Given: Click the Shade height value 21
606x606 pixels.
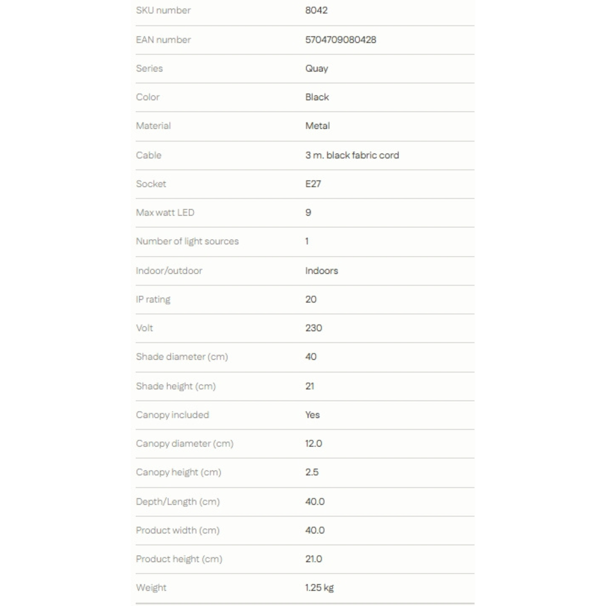Looking at the screenshot, I should [x=310, y=386].
